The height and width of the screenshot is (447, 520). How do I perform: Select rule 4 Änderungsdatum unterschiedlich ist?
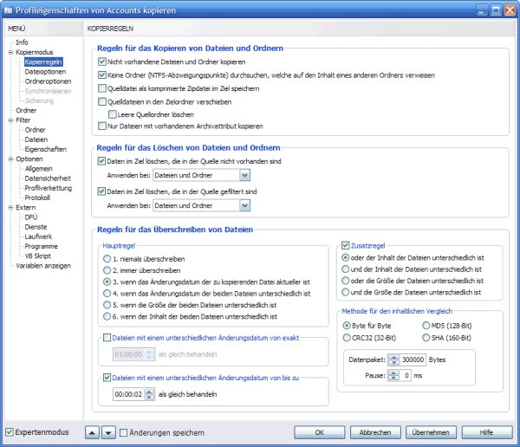click(107, 293)
